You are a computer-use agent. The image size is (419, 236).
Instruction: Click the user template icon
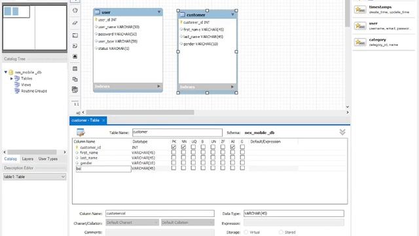coord(360,26)
